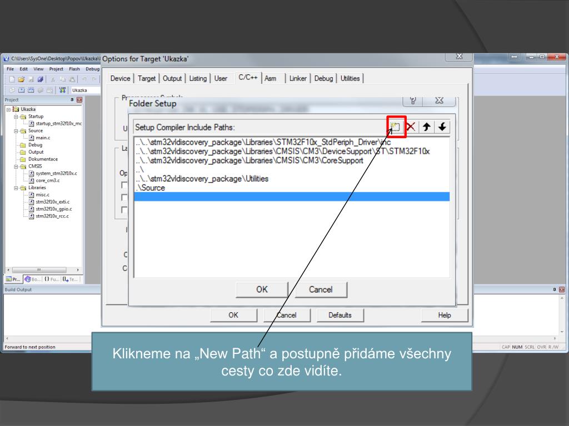Close the Folder Setup dialog with X
The image size is (569, 426).
pyautogui.click(x=439, y=100)
